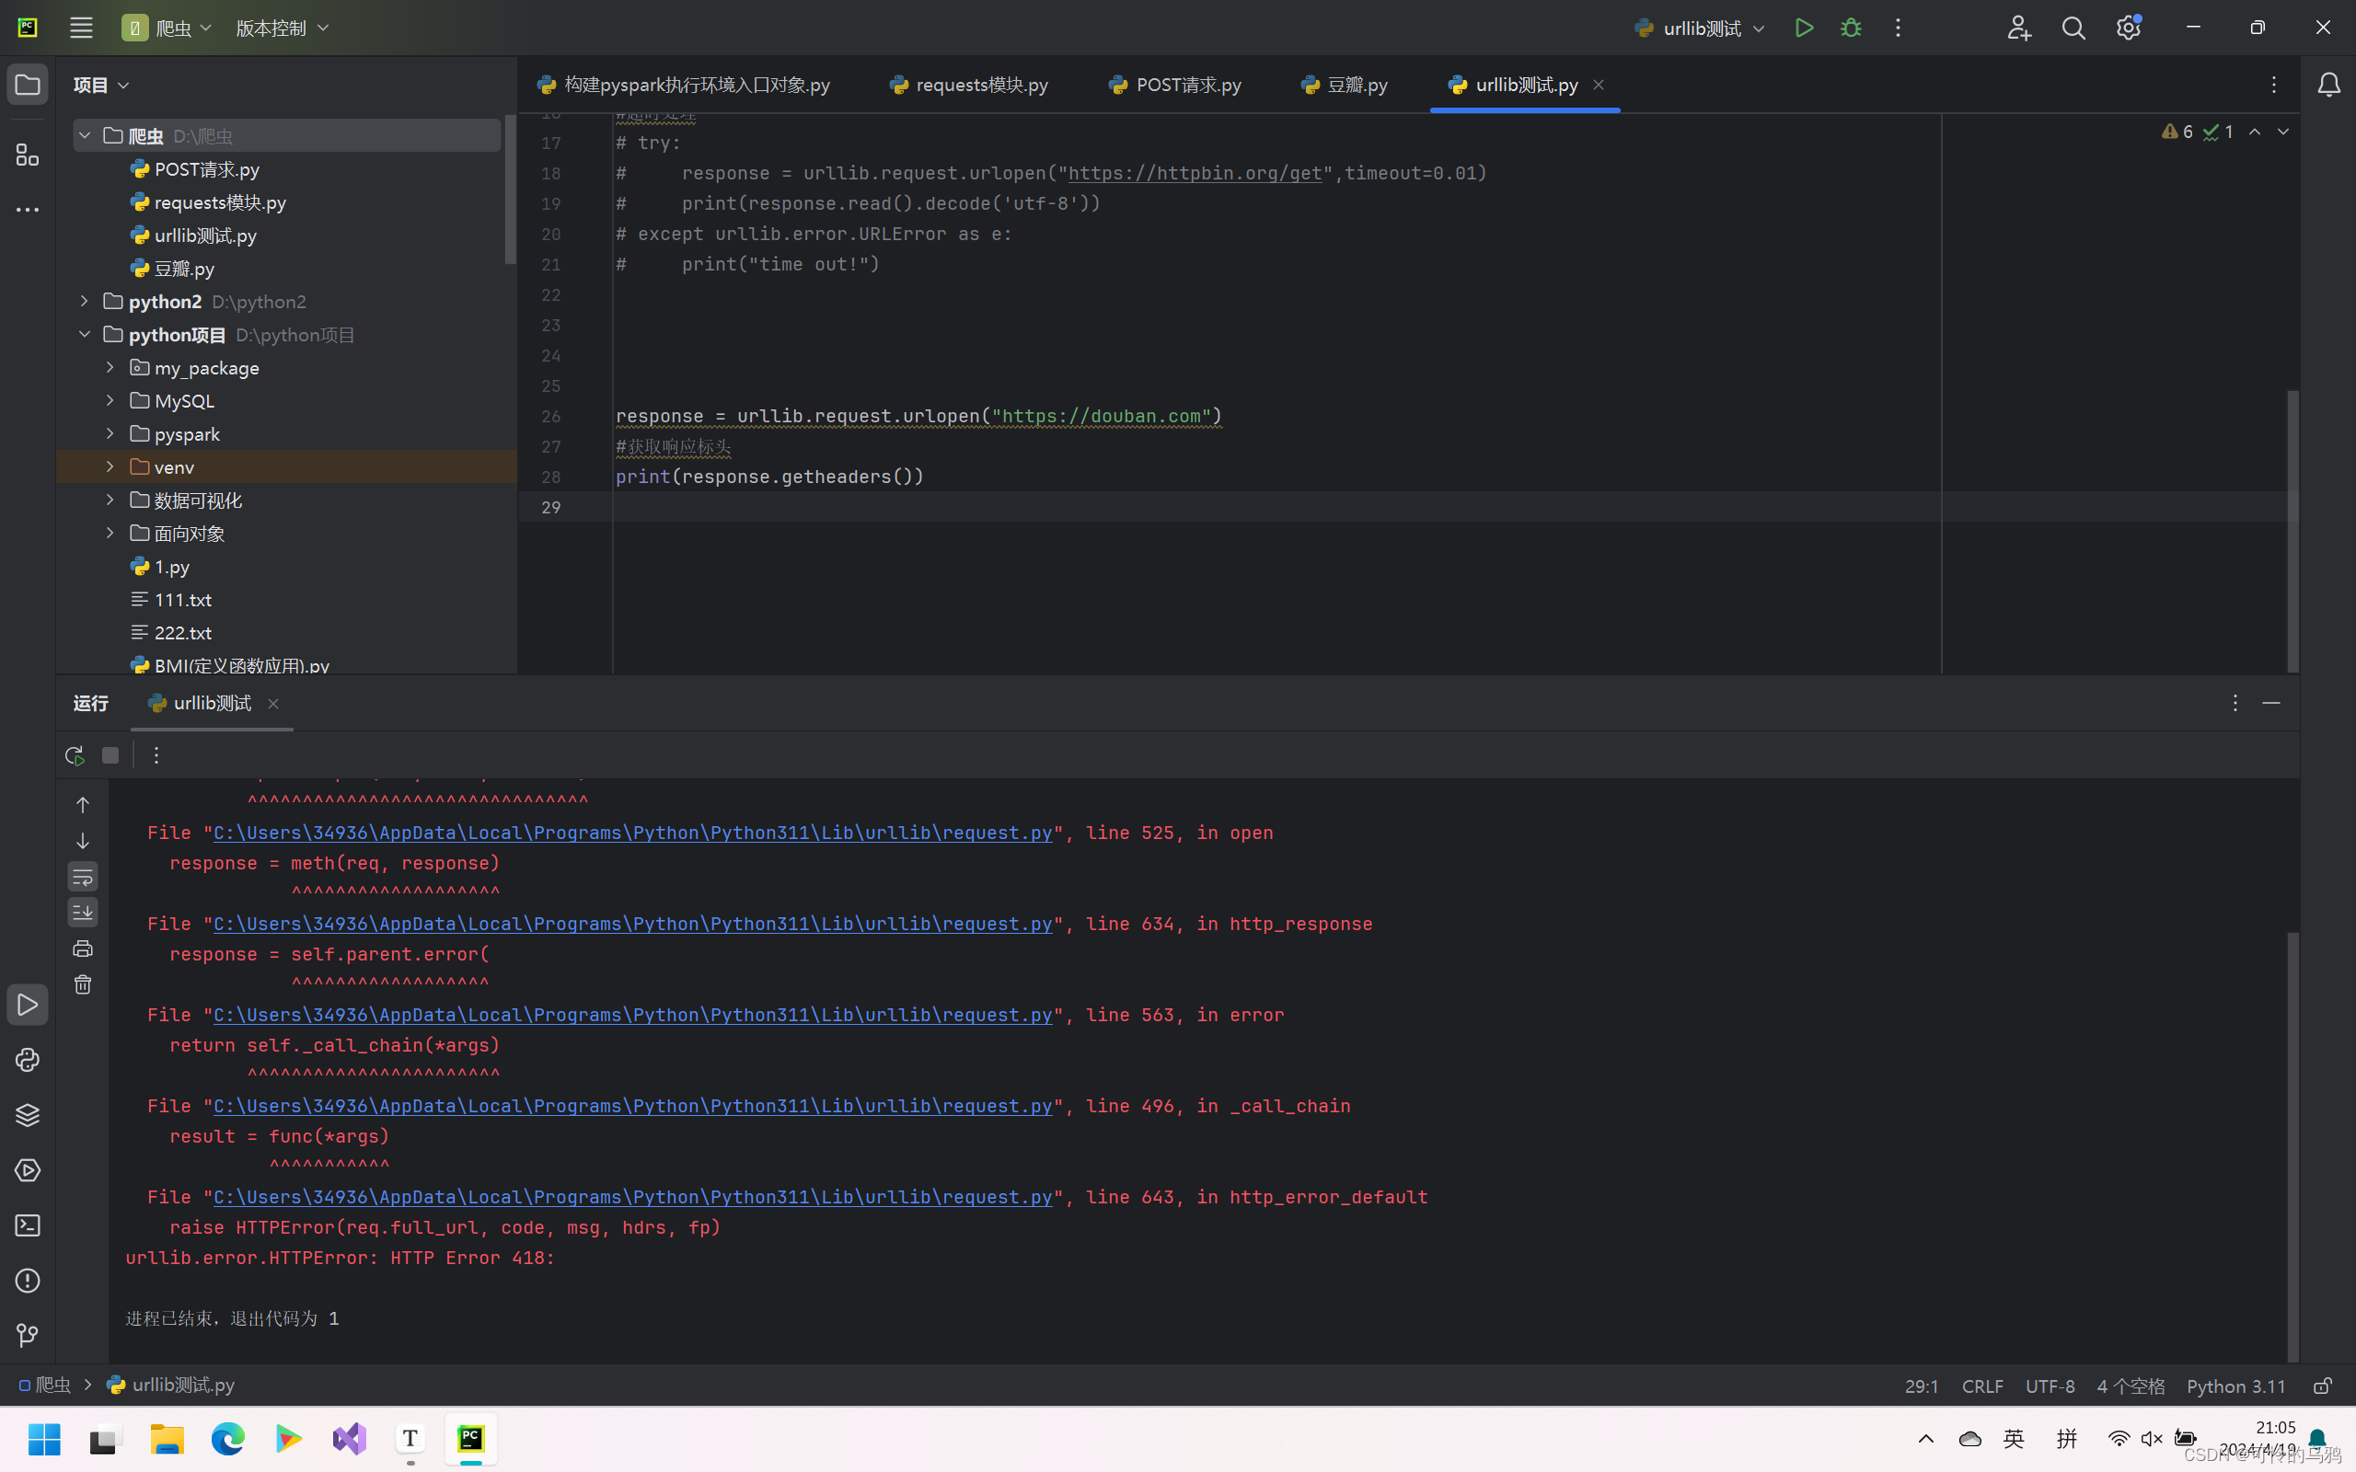Print the console output
The width and height of the screenshot is (2356, 1472).
(x=83, y=949)
